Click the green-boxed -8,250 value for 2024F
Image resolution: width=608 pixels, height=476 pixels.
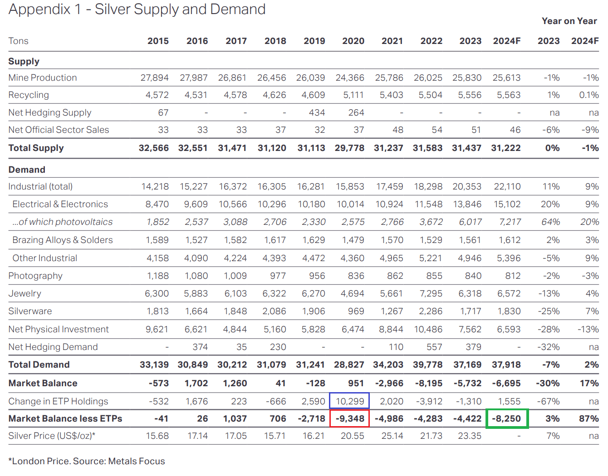[x=507, y=418]
